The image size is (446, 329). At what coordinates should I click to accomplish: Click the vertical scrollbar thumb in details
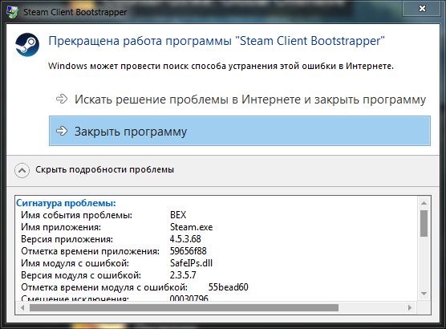pos(424,223)
